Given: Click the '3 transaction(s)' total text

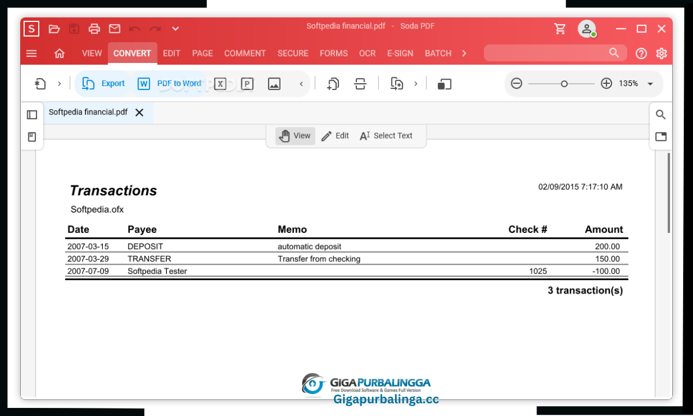Looking at the screenshot, I should point(585,291).
